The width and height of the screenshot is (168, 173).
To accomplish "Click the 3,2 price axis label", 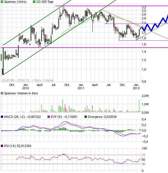I will pos(144,7).
